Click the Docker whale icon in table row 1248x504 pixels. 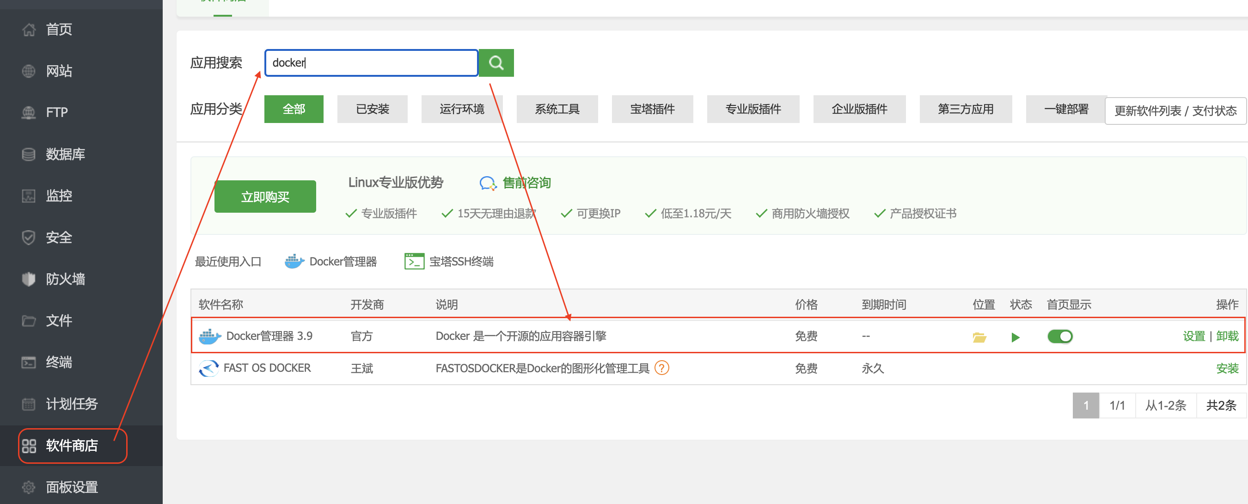(x=210, y=336)
